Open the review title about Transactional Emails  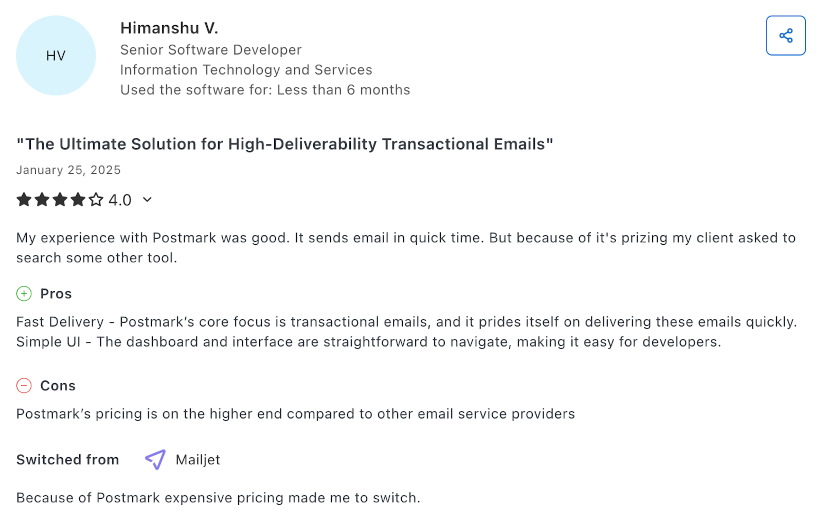pos(284,144)
